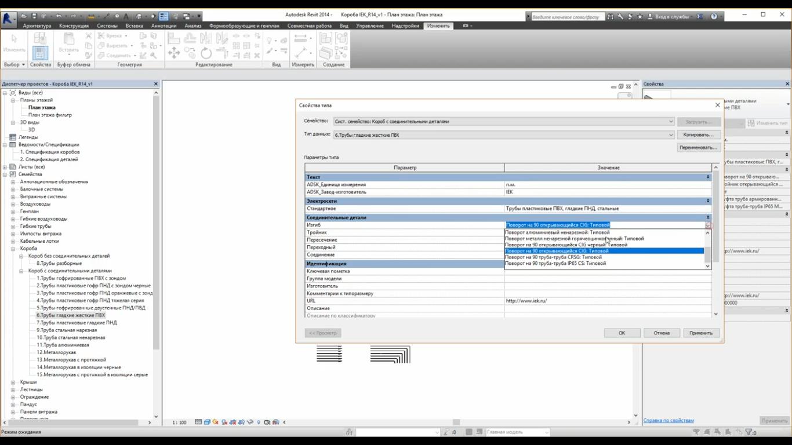Select the Свойства (Properties) icon on ribbon
This screenshot has height=445, width=792.
click(39, 51)
